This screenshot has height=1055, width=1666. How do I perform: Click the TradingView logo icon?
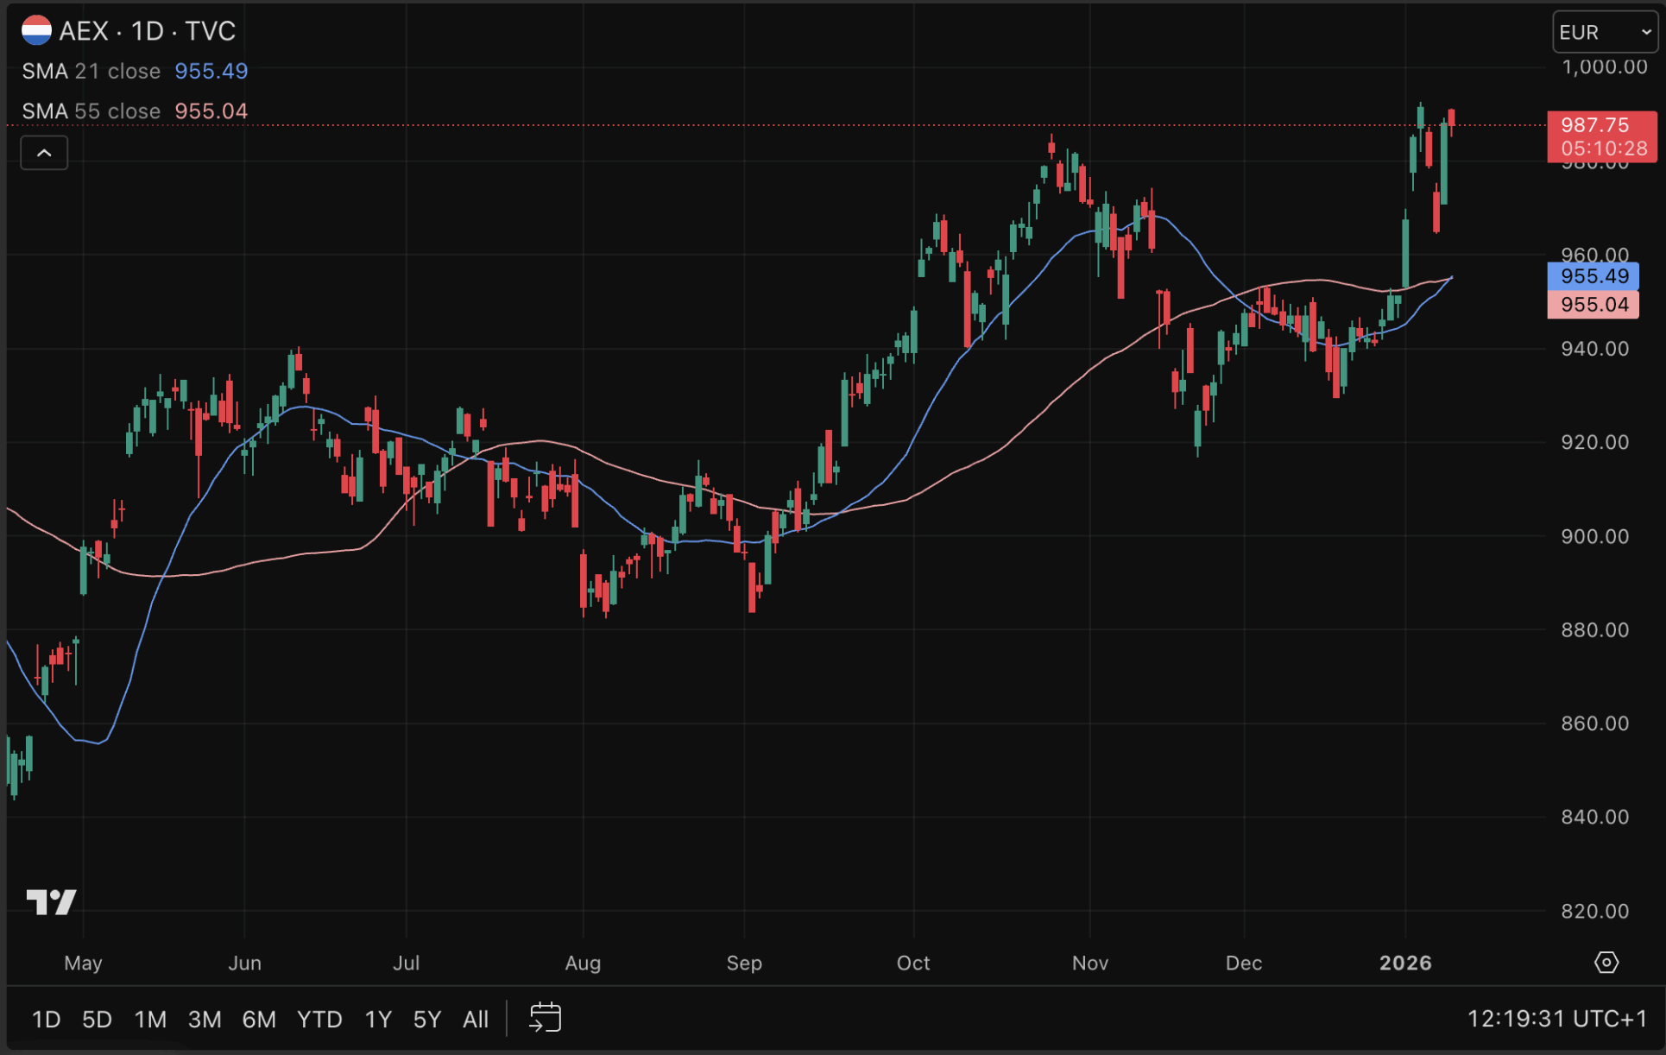point(51,902)
